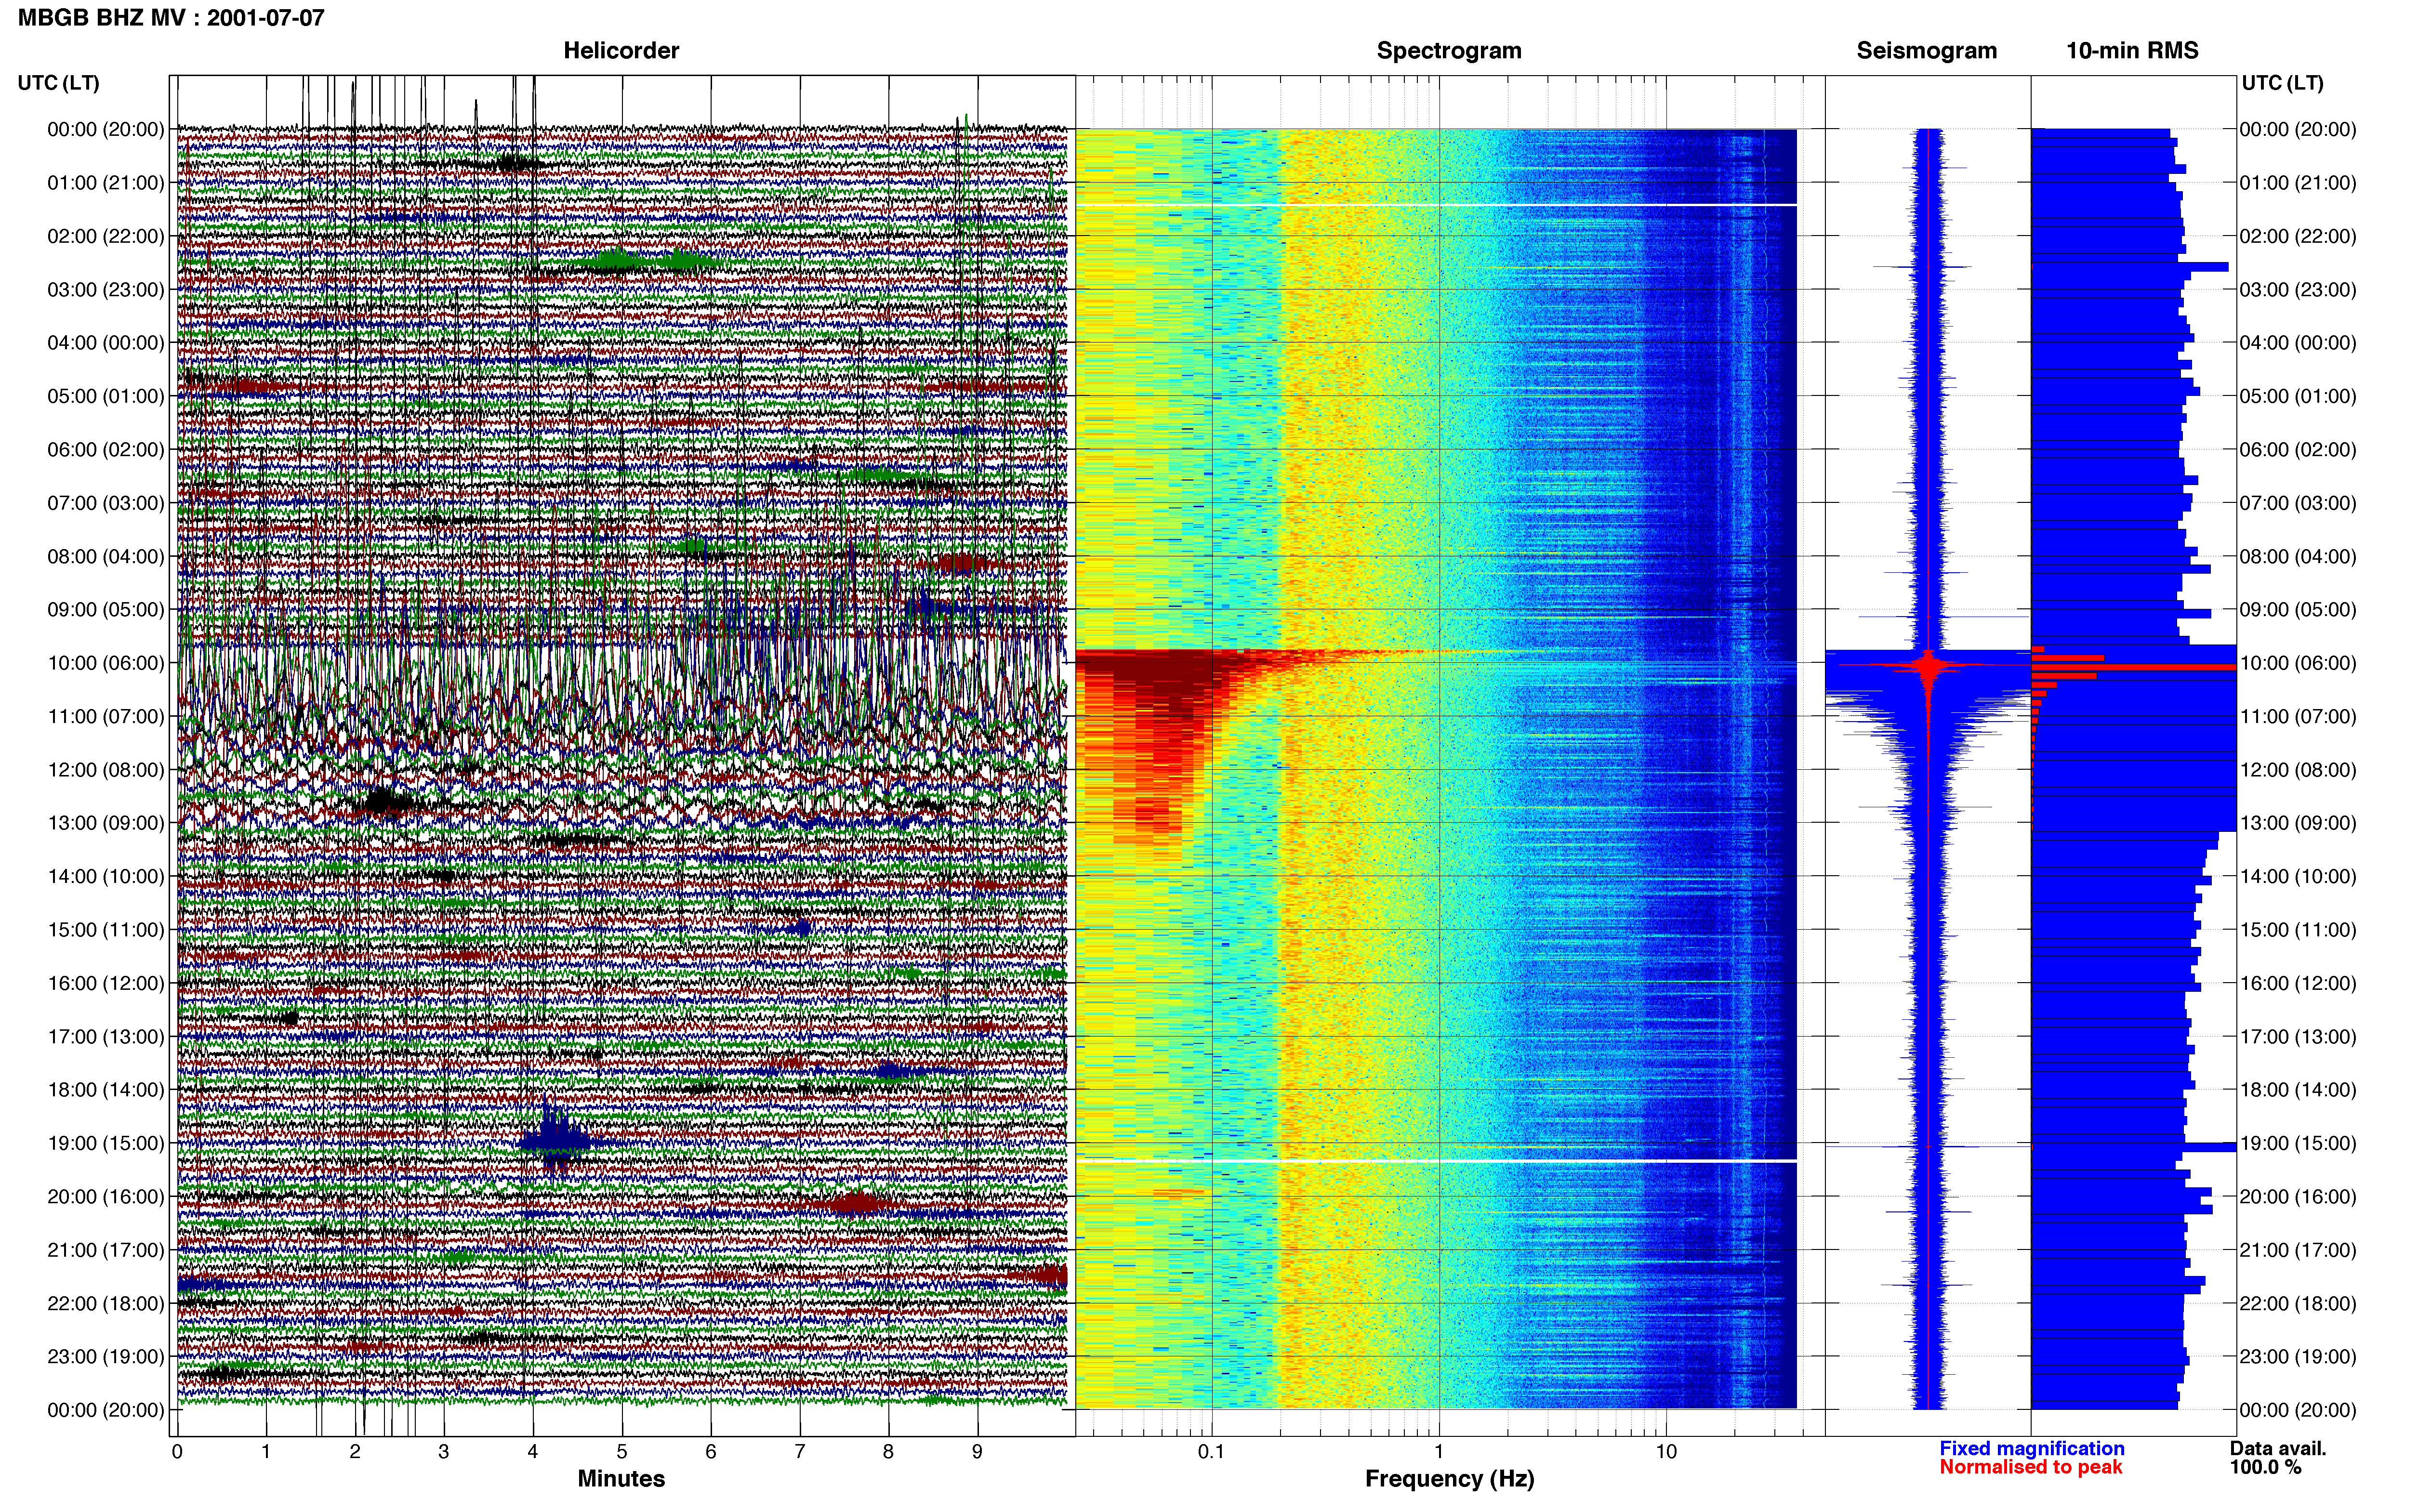Click the long red RMS bar at 10:00

click(x=2134, y=666)
